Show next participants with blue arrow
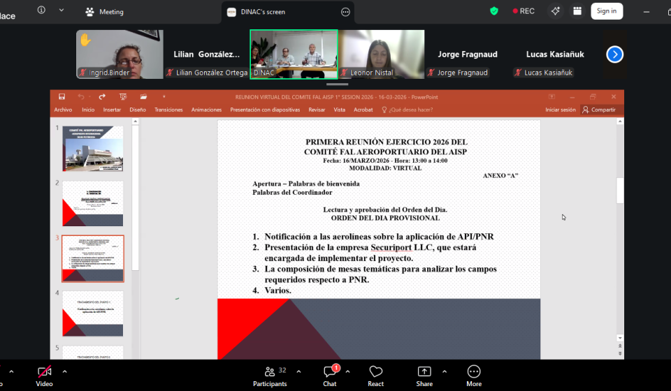This screenshot has width=671, height=391. [614, 54]
